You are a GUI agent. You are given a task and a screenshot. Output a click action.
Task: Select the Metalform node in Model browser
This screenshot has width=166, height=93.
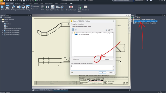pyautogui.click(x=8, y=24)
